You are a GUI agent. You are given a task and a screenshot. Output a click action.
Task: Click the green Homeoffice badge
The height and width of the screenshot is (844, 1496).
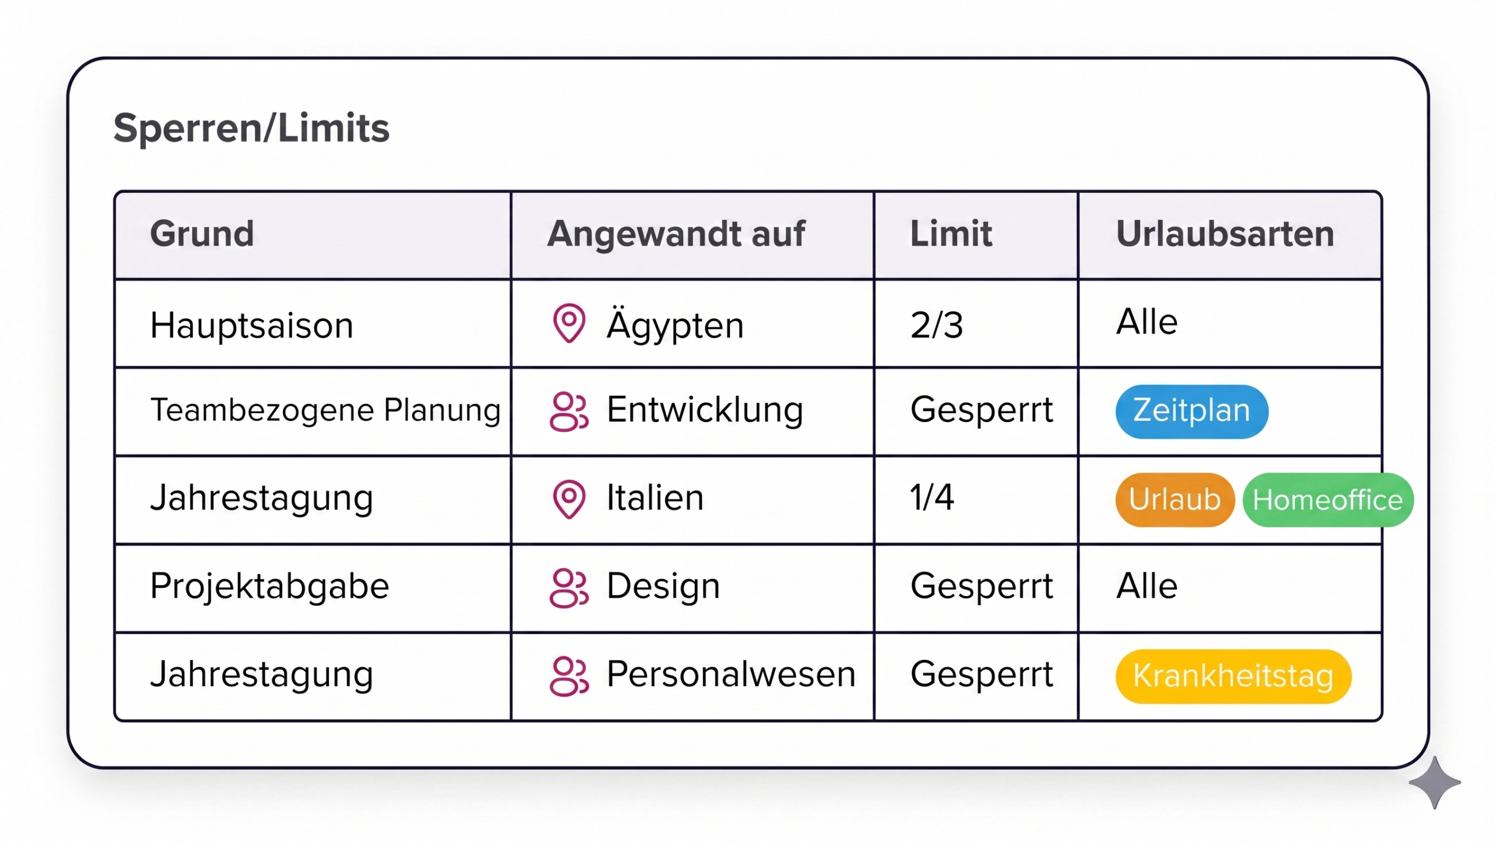pyautogui.click(x=1327, y=500)
